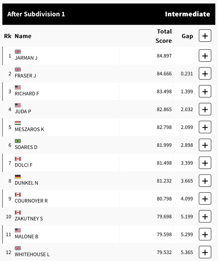218x261 pixels.
Task: Open WHITEHOUSE L score details
Action: pos(205,252)
